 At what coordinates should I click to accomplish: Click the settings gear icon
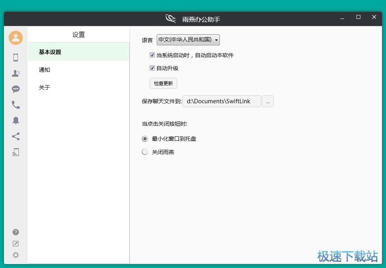(x=16, y=255)
